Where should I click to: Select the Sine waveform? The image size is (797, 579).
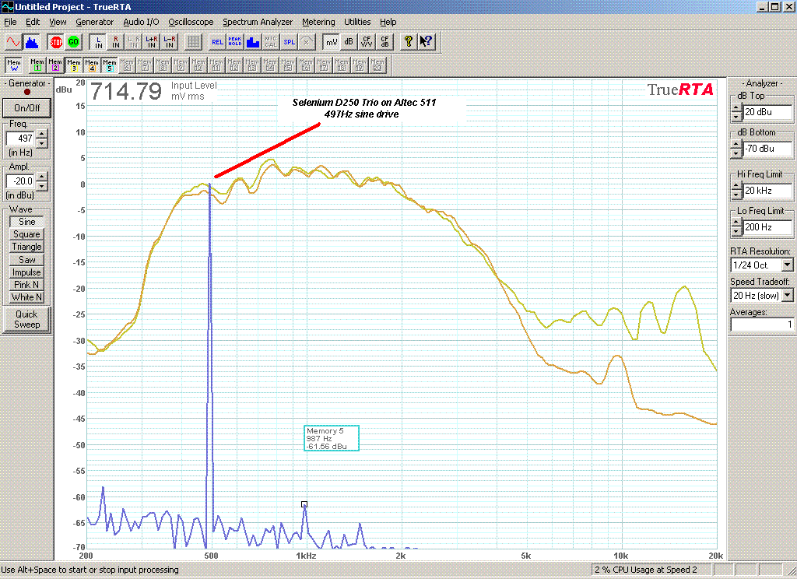click(27, 222)
